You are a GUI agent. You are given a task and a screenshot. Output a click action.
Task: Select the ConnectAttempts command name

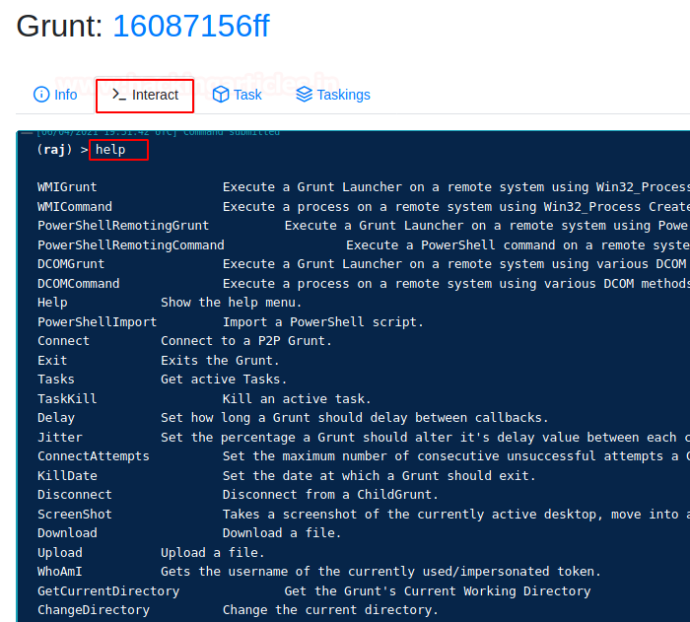[x=94, y=456]
